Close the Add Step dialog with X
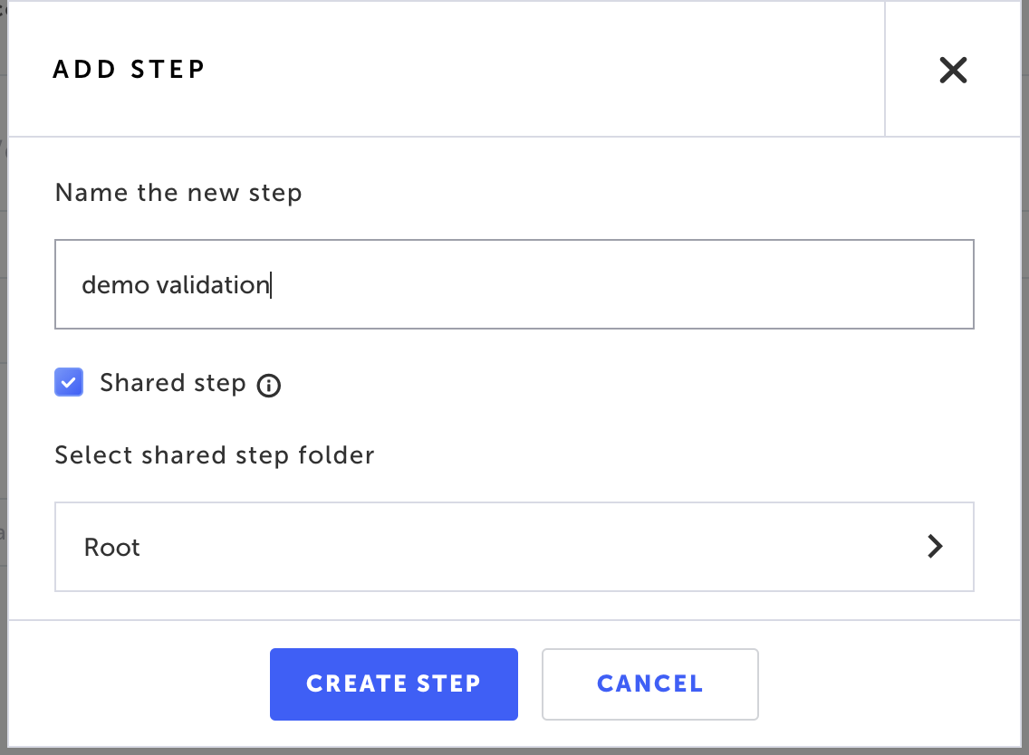The height and width of the screenshot is (755, 1029). click(x=953, y=70)
